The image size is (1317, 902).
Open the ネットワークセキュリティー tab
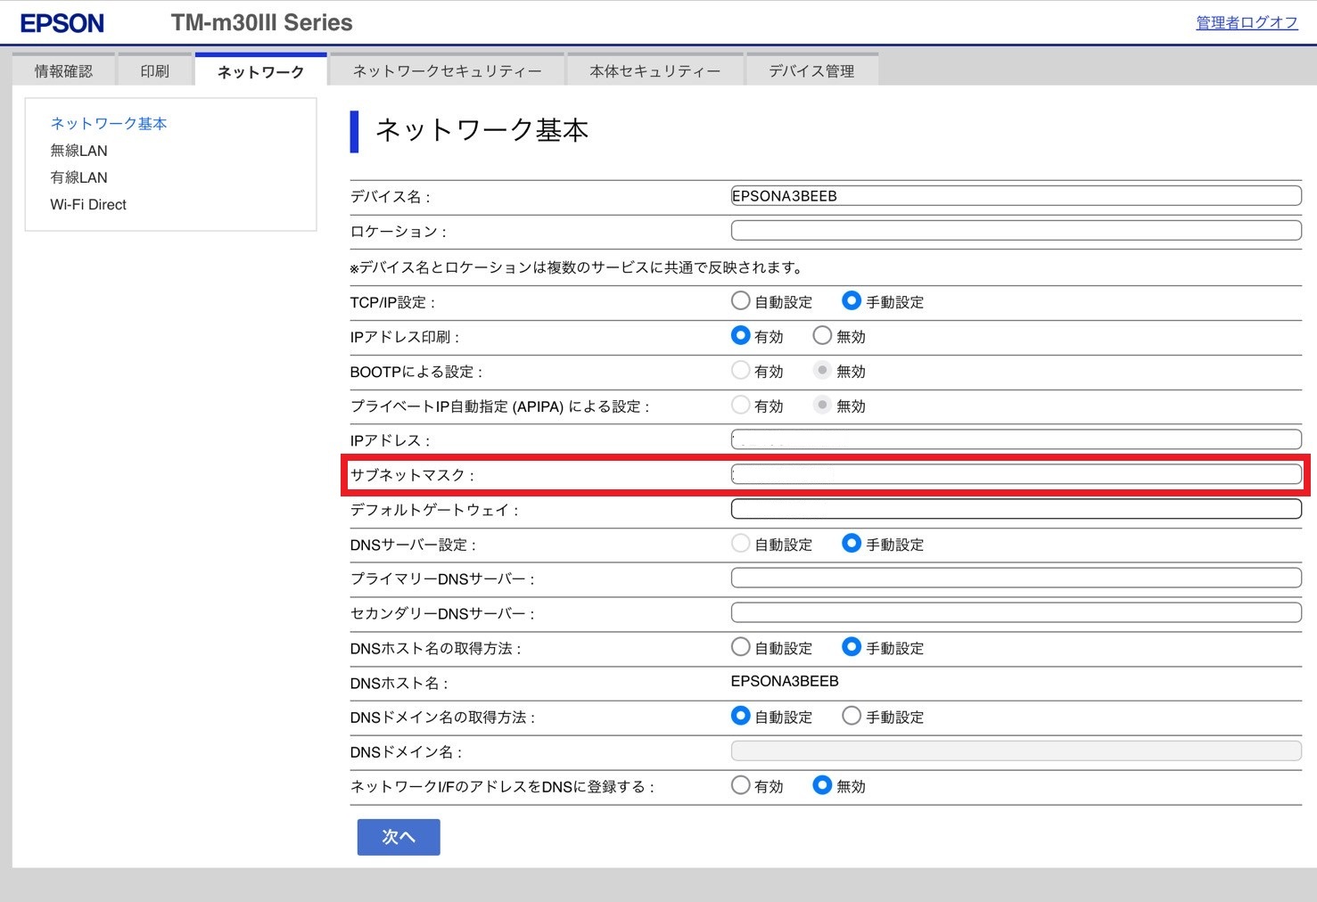click(447, 71)
